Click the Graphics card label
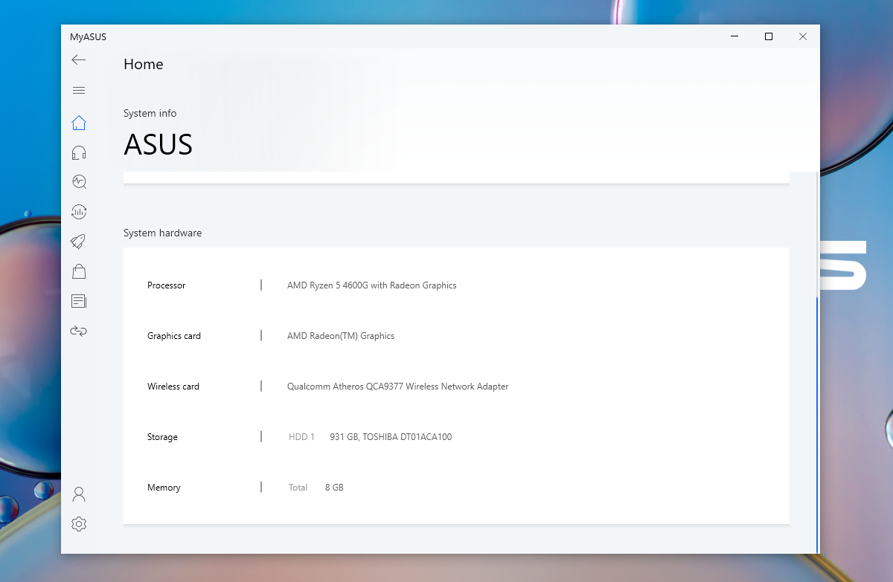This screenshot has width=893, height=582. tap(174, 336)
